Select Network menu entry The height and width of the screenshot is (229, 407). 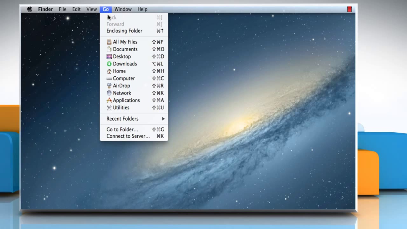pos(134,93)
